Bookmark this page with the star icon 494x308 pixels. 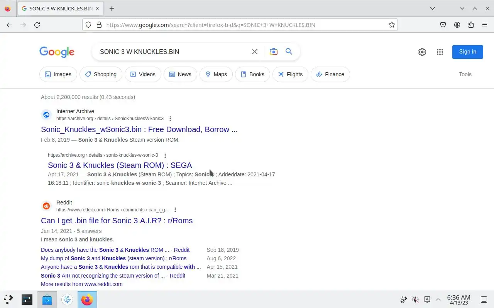392,25
